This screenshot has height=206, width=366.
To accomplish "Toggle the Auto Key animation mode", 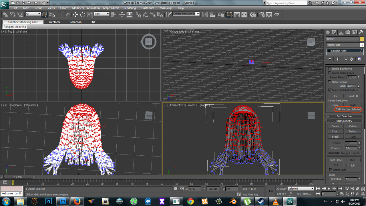I will point(281,189).
